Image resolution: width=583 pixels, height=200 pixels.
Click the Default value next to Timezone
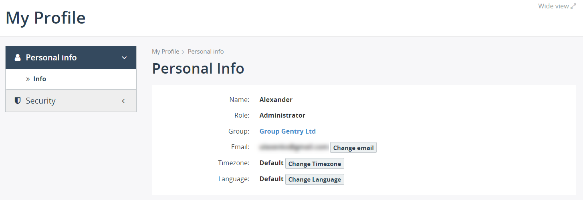[x=272, y=163]
